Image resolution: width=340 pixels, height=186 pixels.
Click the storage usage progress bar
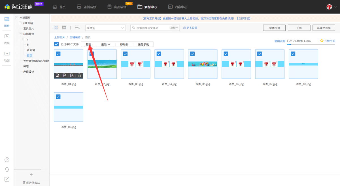pyautogui.click(x=311, y=44)
